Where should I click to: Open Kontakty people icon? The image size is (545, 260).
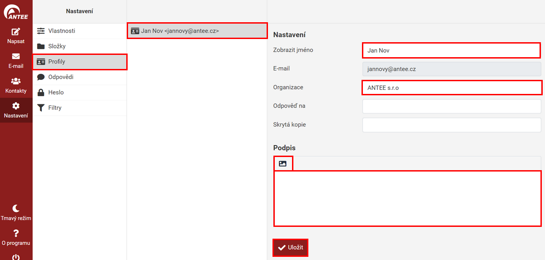click(x=16, y=81)
